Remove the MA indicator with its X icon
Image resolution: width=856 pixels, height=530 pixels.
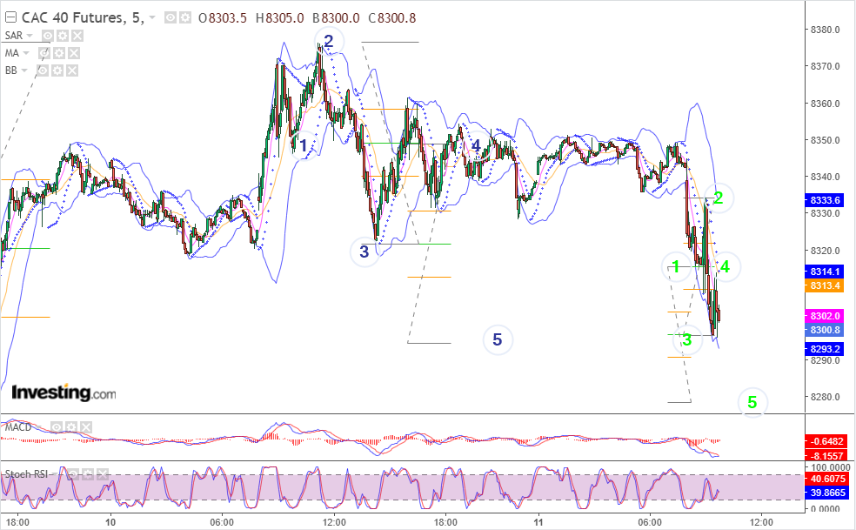click(x=74, y=53)
